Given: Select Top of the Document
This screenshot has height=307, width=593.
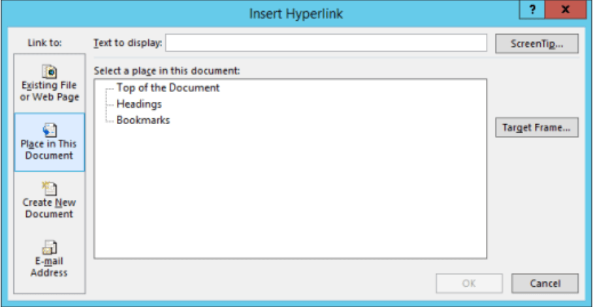Looking at the screenshot, I should pyautogui.click(x=168, y=88).
